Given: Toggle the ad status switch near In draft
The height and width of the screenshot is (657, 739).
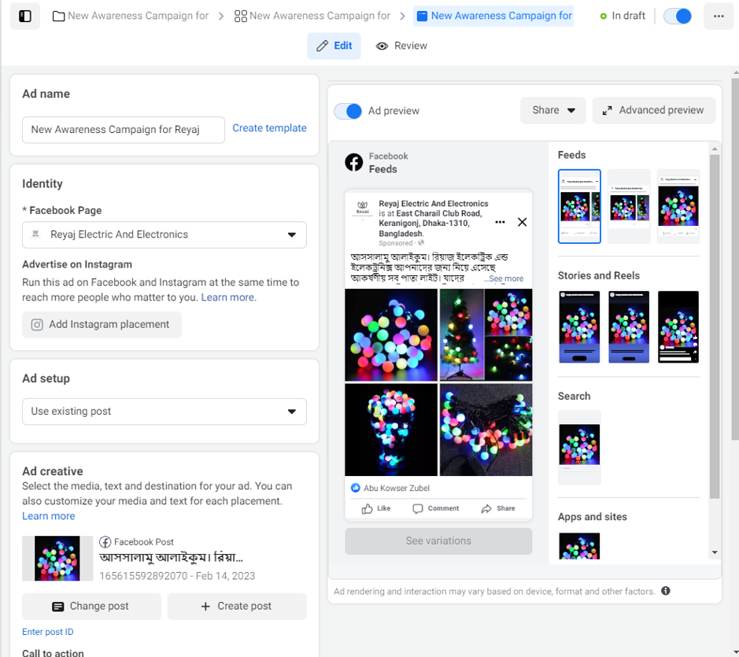Looking at the screenshot, I should tap(678, 16).
